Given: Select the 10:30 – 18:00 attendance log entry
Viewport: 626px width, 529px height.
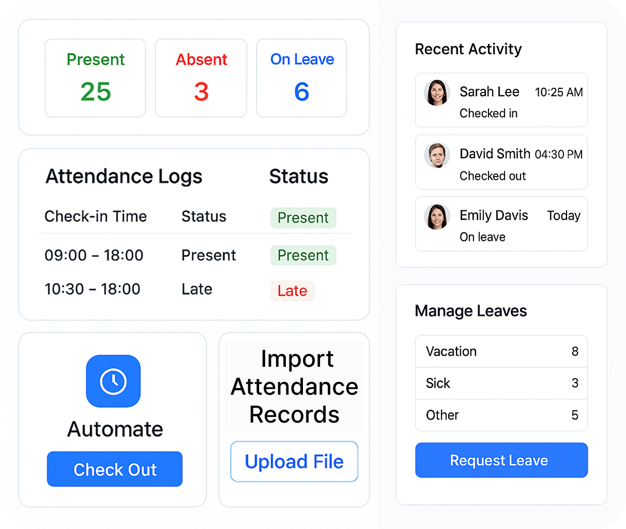Looking at the screenshot, I should click(x=93, y=289).
